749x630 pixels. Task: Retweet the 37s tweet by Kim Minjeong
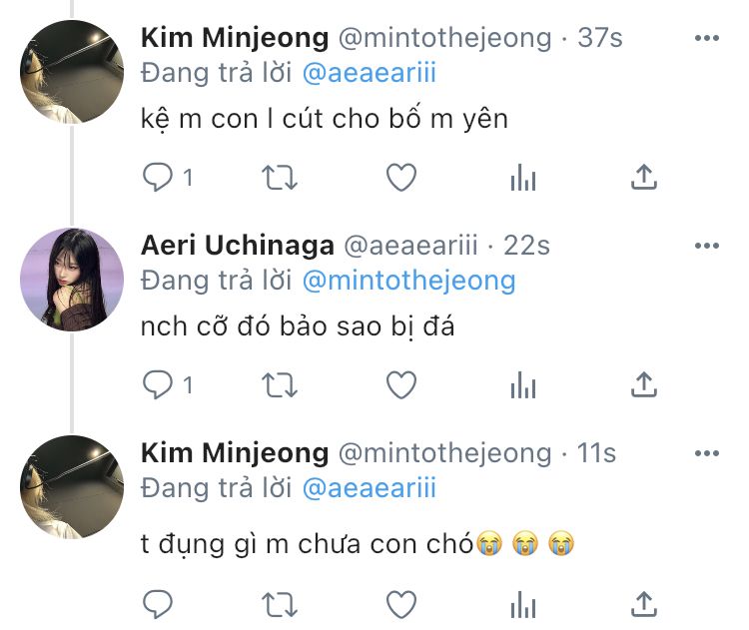pyautogui.click(x=279, y=178)
